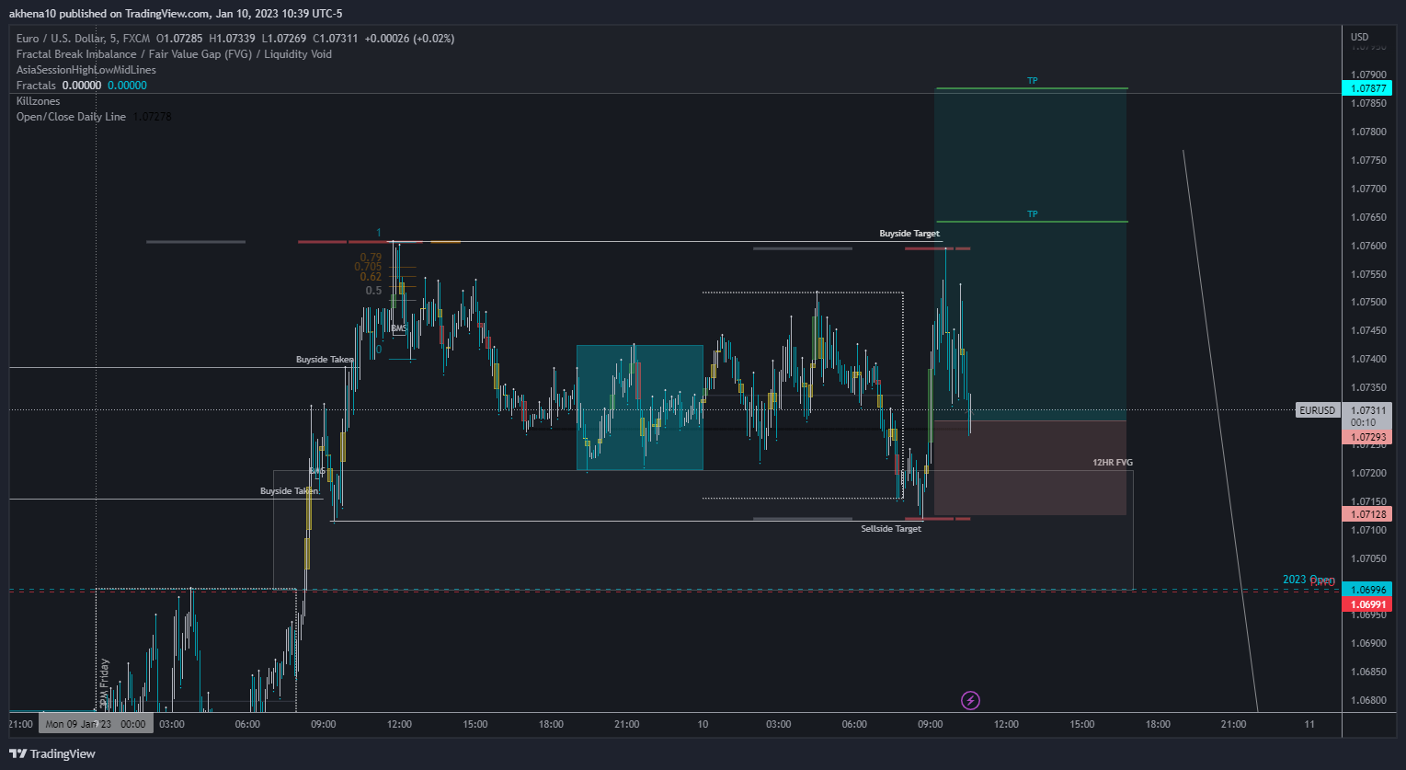
Task: Click the day 10 marker on time axis
Action: pos(703,725)
